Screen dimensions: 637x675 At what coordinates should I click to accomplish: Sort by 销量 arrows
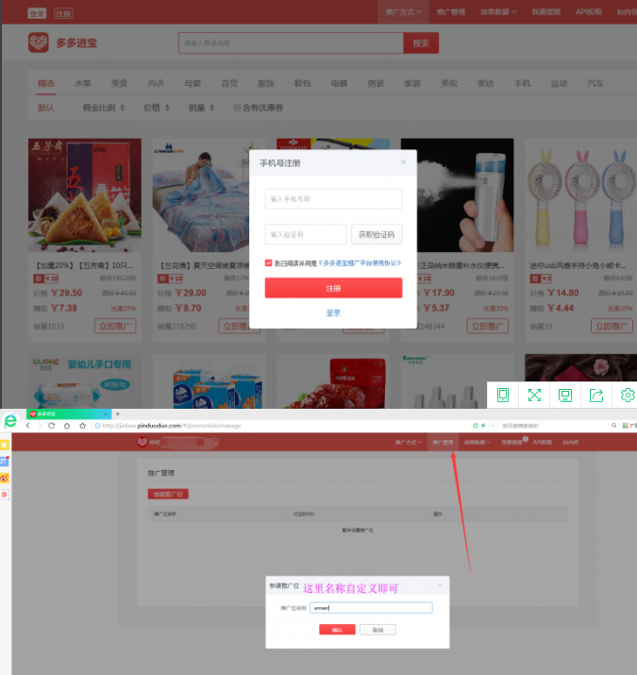pos(211,108)
